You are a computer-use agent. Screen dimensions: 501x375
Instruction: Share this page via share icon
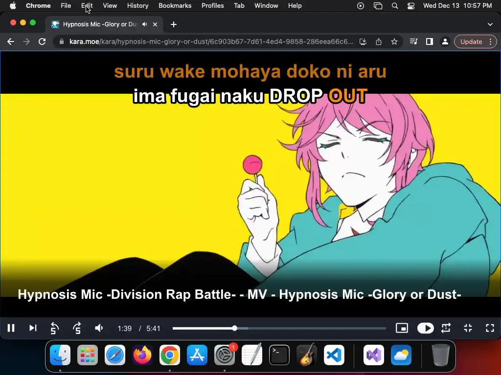click(379, 42)
